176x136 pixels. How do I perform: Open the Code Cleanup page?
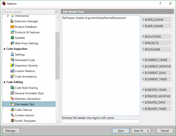click(24, 110)
